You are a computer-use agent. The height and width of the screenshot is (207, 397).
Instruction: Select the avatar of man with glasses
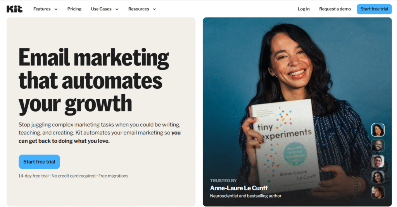(x=378, y=161)
